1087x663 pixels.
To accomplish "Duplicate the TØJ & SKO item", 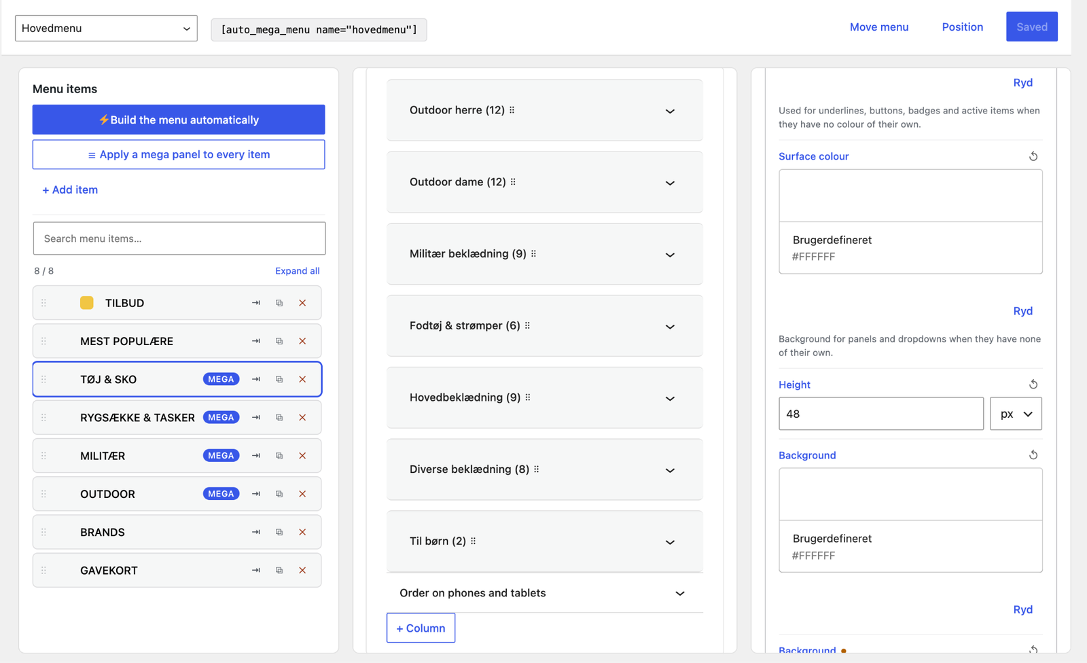I will [x=279, y=379].
